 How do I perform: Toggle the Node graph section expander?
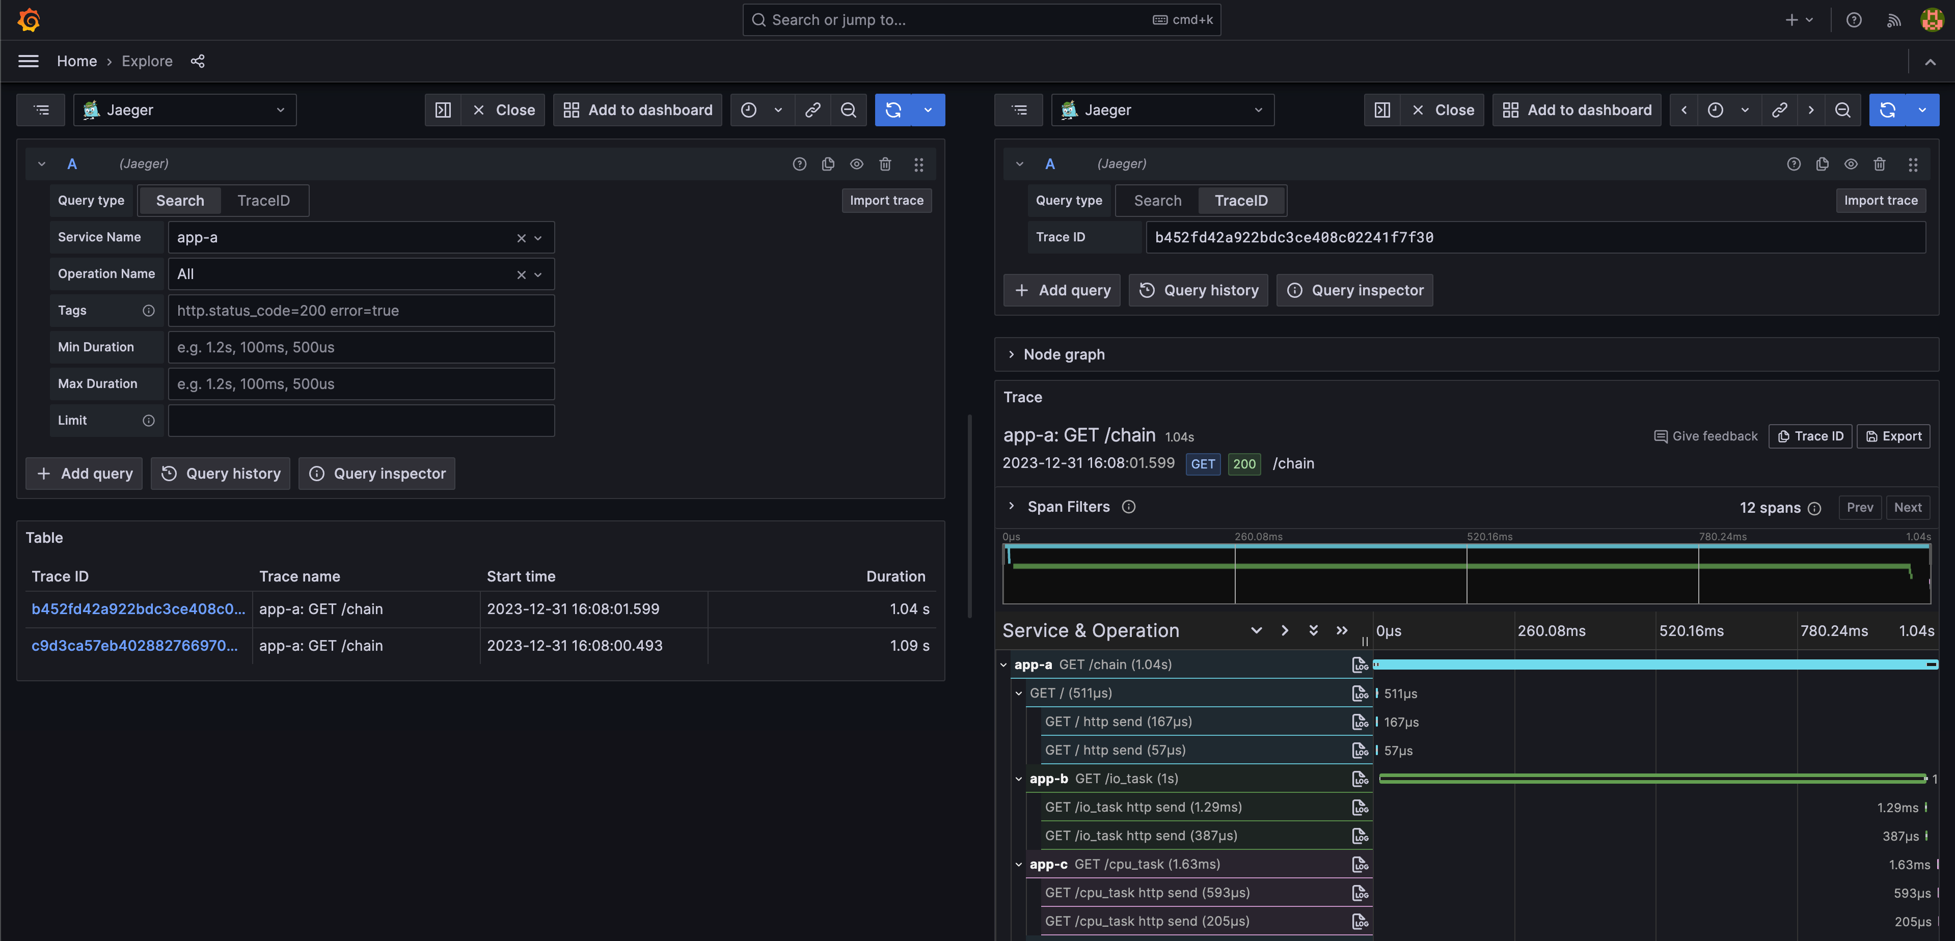(1011, 354)
